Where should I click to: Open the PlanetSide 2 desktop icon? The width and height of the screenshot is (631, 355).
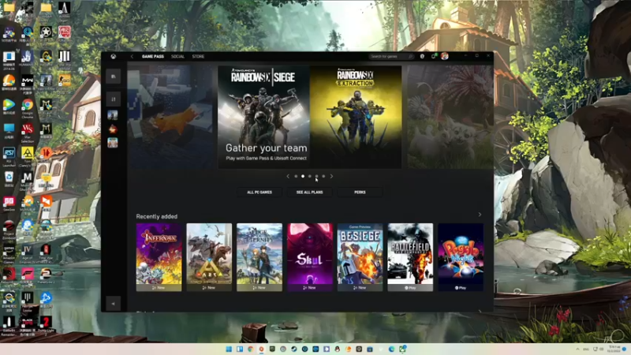[46, 276]
